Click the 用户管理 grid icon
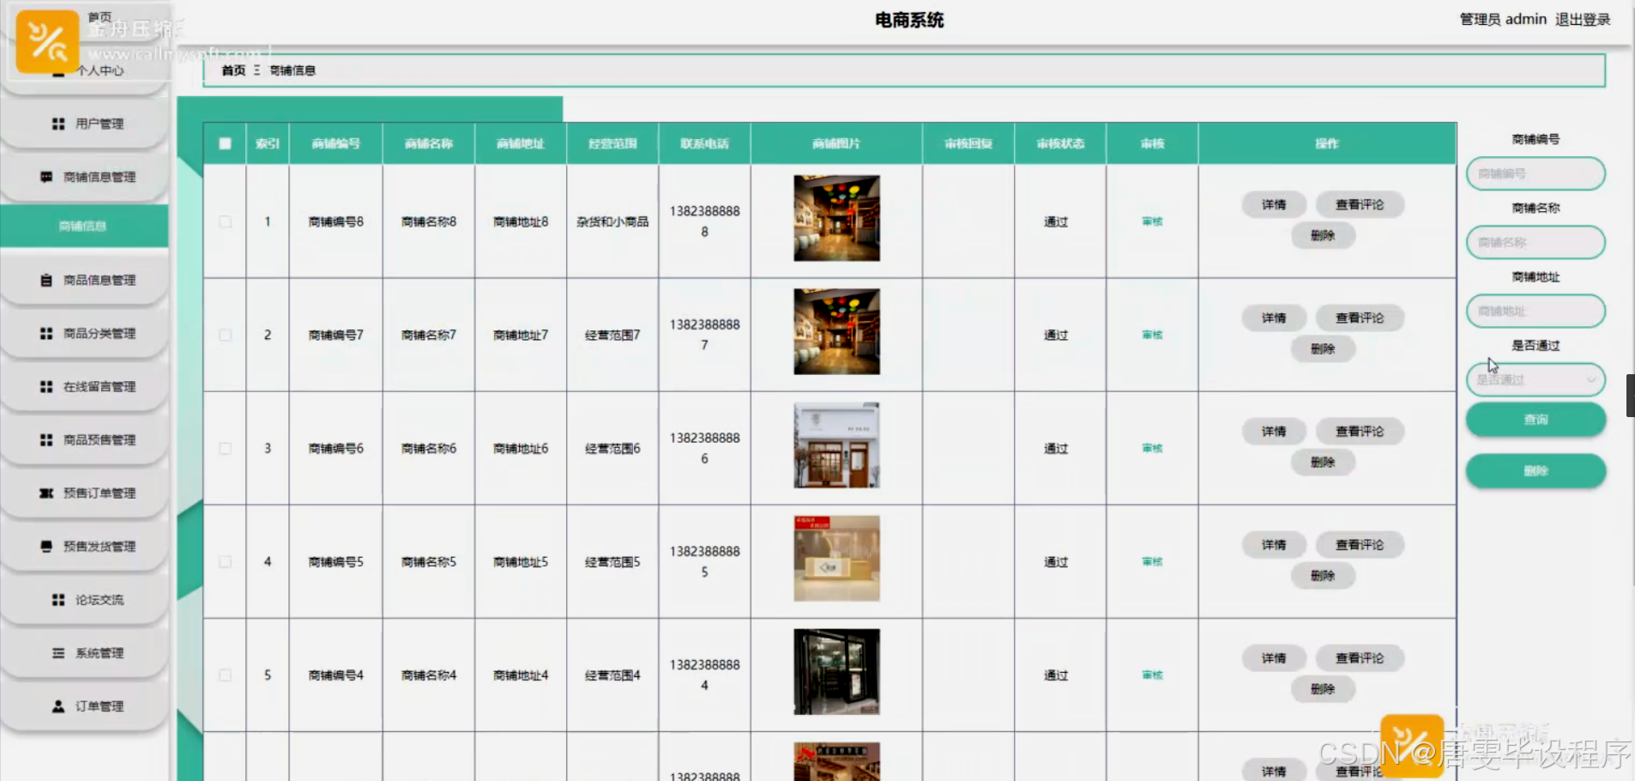 click(x=58, y=124)
